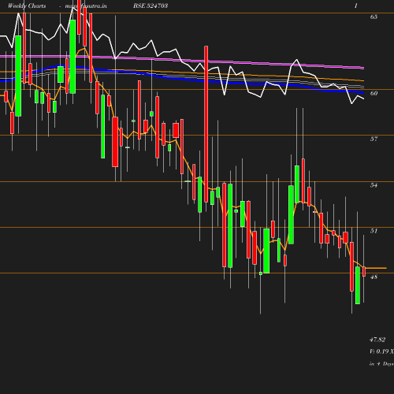Click the 54 price axis label
This screenshot has width=394, height=394.
tap(374, 185)
